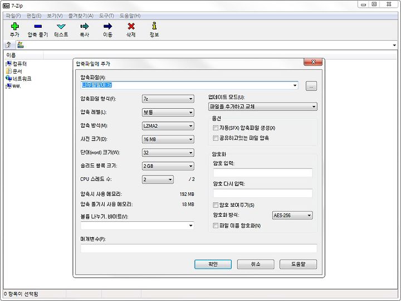This screenshot has height=301, width=401.
Task: Open the 압축 방식 LZMA2 dropdown
Action: (168, 126)
